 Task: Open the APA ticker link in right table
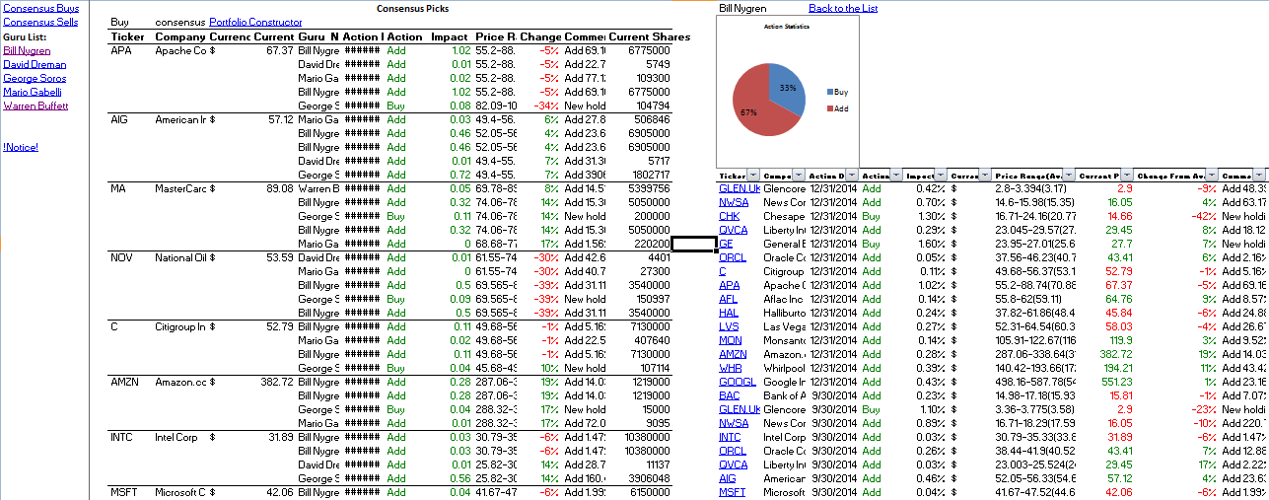click(x=729, y=285)
